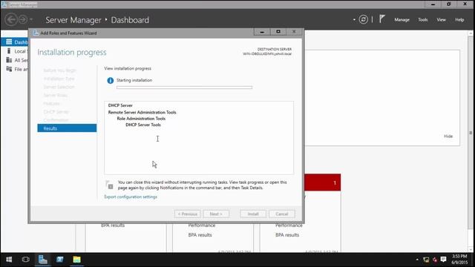The image size is (475, 267).
Task: Select the Results step in the wizard
Action: point(67,128)
